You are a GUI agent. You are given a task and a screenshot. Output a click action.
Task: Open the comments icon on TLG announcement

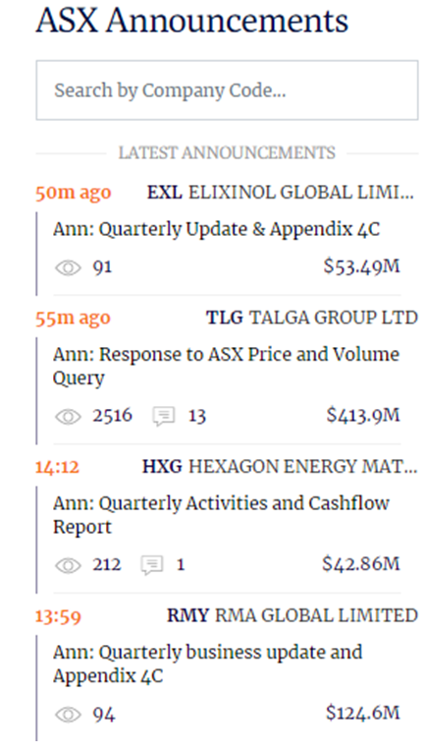[164, 417]
